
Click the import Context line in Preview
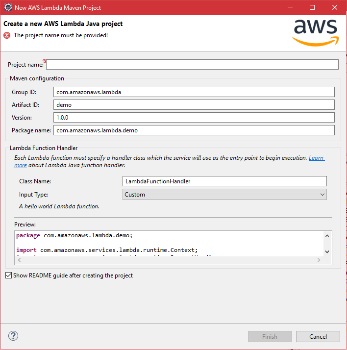pos(107,250)
